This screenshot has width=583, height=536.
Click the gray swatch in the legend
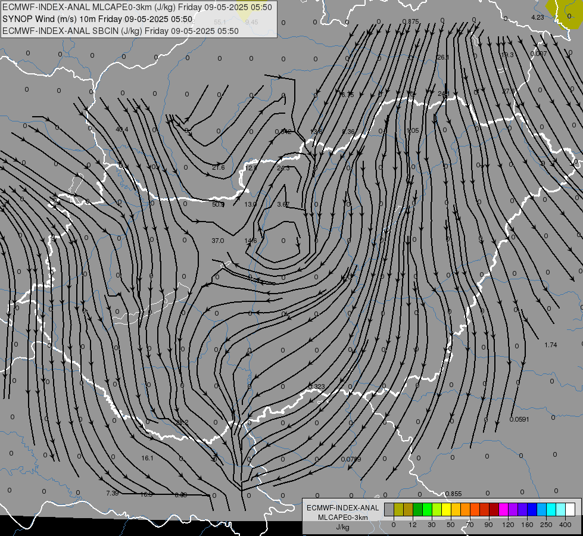[x=389, y=509]
